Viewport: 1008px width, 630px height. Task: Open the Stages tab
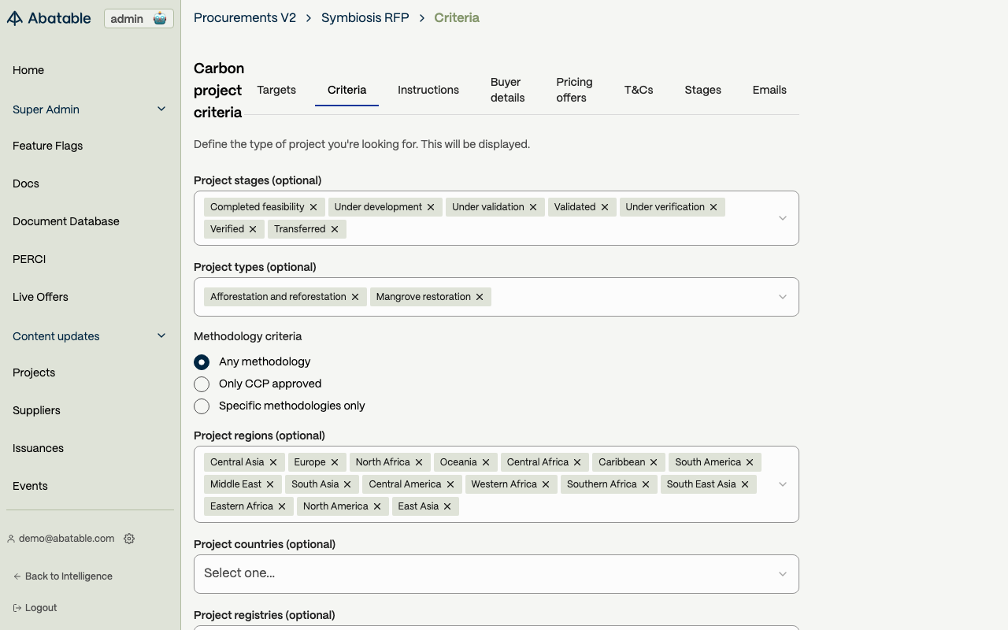702,90
